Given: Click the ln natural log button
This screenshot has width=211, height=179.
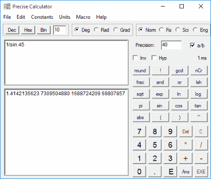Looking at the screenshot, I should pyautogui.click(x=180, y=94).
